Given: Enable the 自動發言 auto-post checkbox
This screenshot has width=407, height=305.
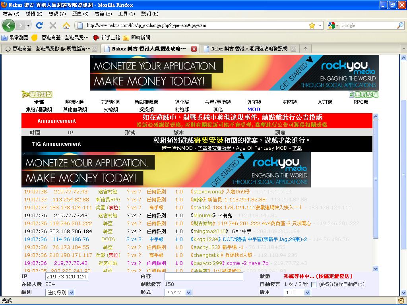Looking at the screenshot, I should click(314, 284).
